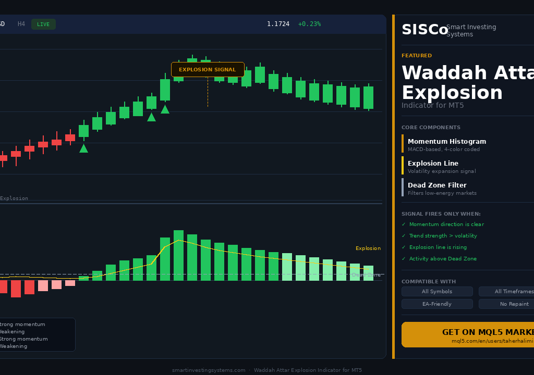Click the largest red histogram bar
The width and height of the screenshot is (534, 375).
pos(16,289)
